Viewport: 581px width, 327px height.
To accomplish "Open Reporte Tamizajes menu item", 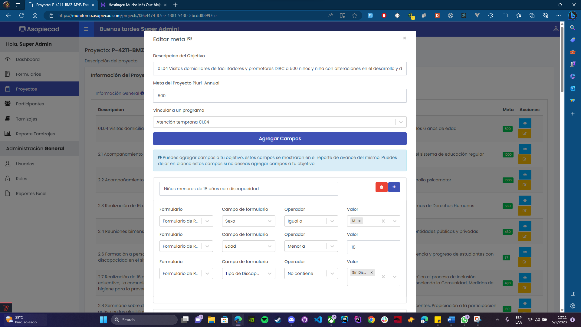I will 35,134.
